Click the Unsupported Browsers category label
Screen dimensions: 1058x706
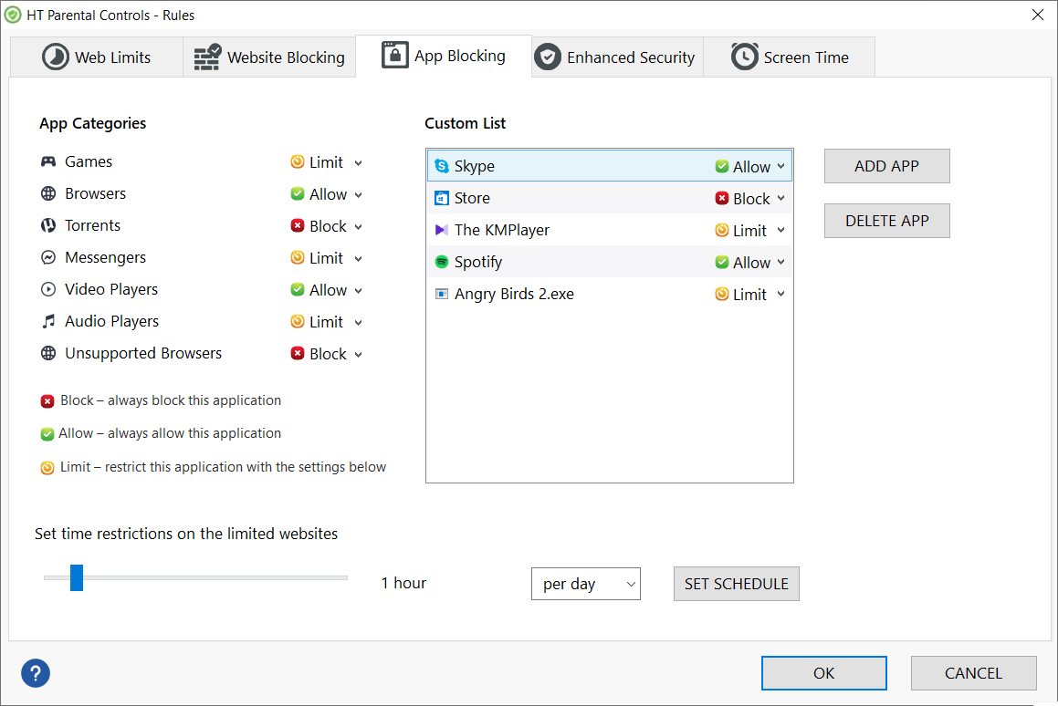coord(143,353)
